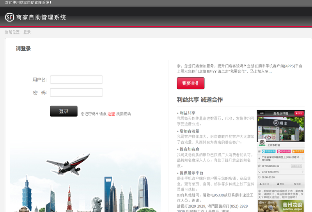Click the 欢迎使用商家自助管理系统 welcome text
The height and width of the screenshot is (212, 312).
pos(28,3)
